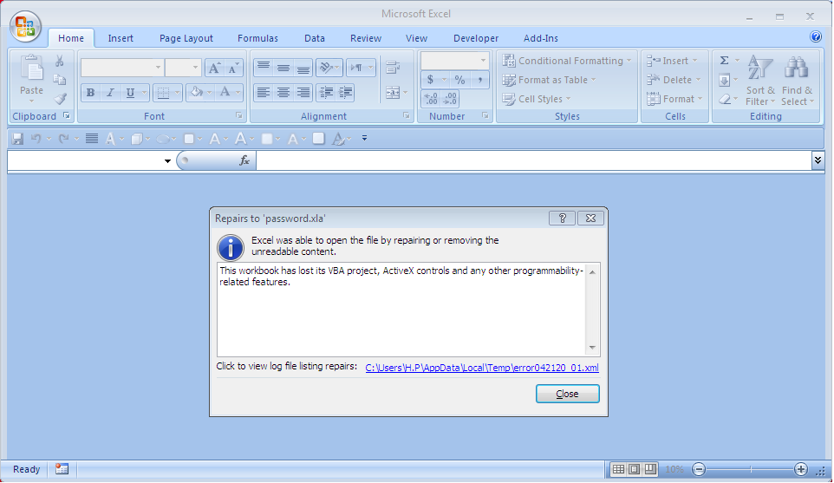
Task: Click the Cut scissors icon
Action: 60,62
